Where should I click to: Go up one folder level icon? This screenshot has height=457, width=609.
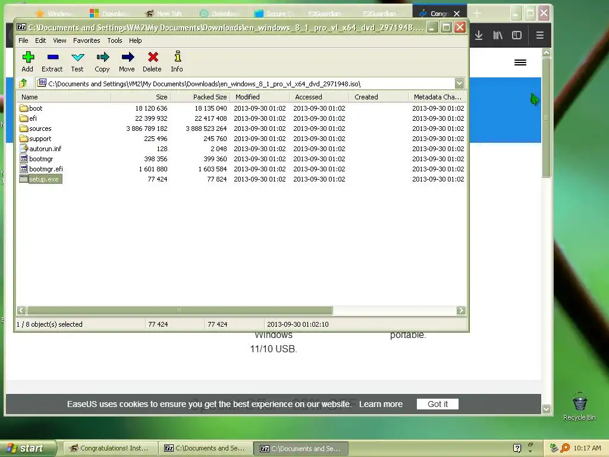tap(23, 83)
